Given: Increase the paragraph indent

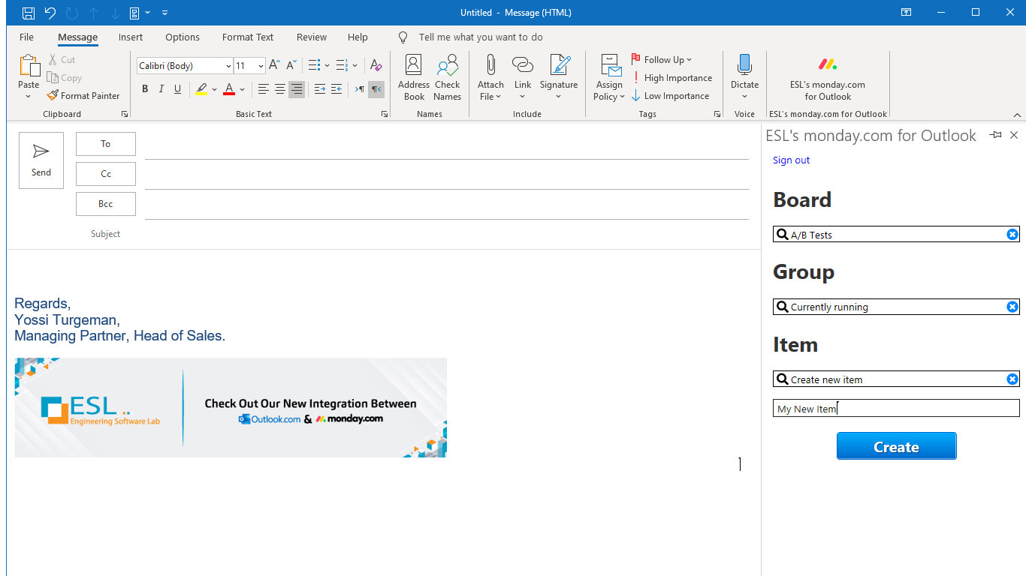Looking at the screenshot, I should pyautogui.click(x=336, y=89).
